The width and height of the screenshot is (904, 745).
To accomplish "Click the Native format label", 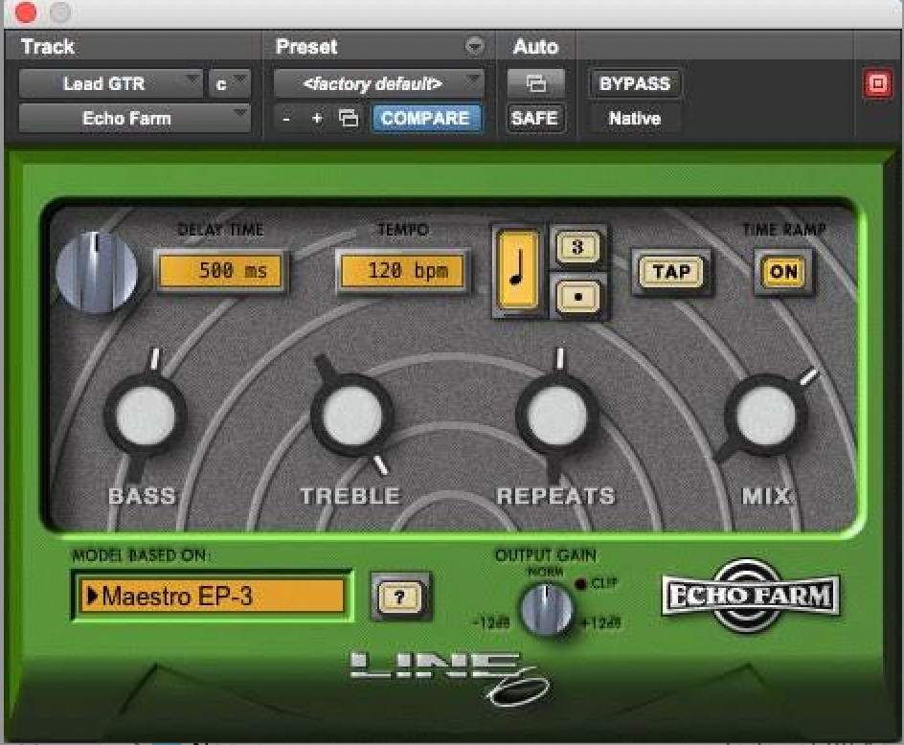I will point(635,119).
